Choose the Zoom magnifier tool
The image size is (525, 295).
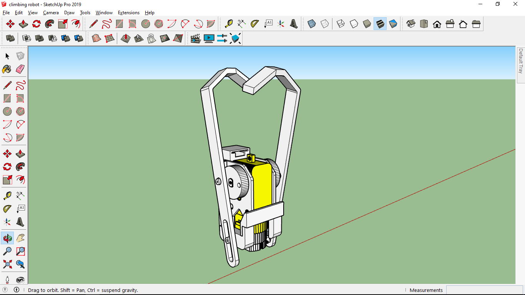[x=7, y=251]
